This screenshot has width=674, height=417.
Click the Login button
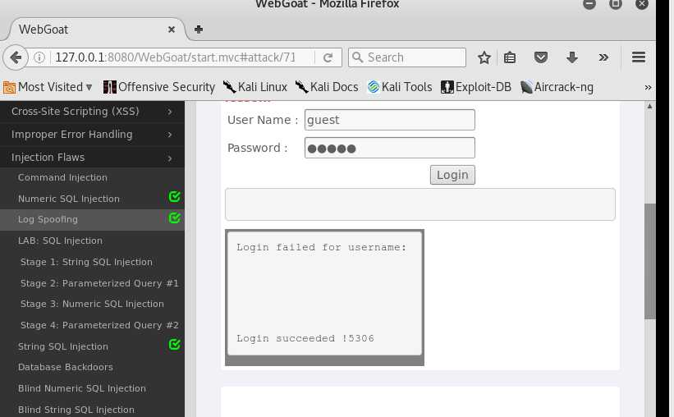(x=452, y=175)
